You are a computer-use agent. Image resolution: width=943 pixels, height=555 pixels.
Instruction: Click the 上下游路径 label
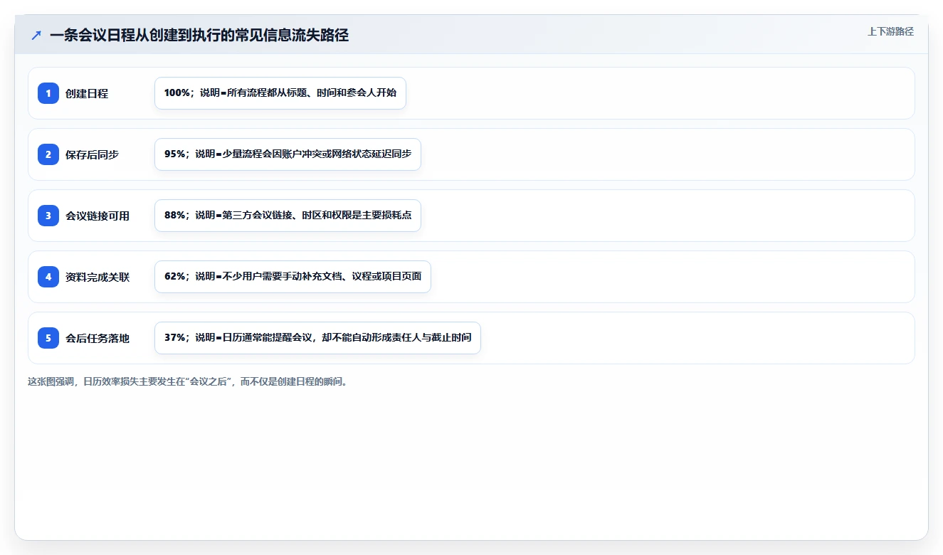[890, 31]
